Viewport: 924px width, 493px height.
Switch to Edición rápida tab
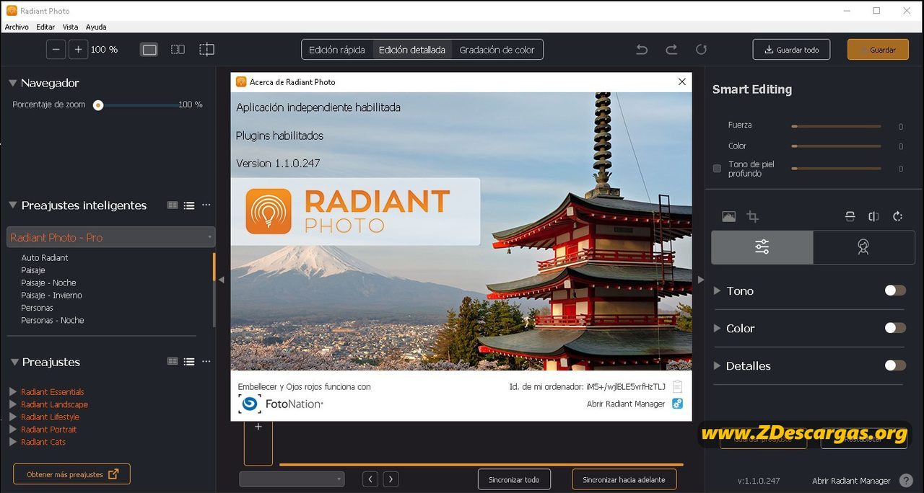click(337, 50)
